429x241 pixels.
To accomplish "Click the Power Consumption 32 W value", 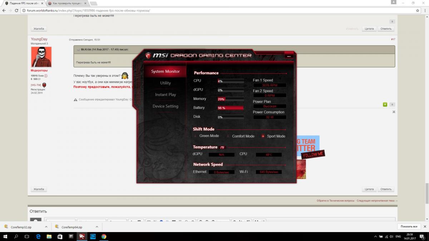I will coord(270,117).
